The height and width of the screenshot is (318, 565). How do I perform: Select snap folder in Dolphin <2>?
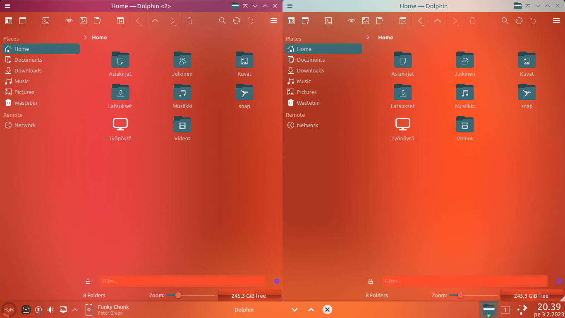point(244,96)
